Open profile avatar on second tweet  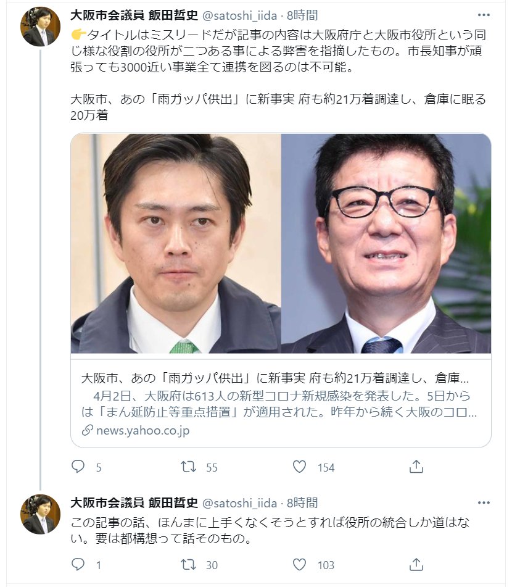(40, 514)
